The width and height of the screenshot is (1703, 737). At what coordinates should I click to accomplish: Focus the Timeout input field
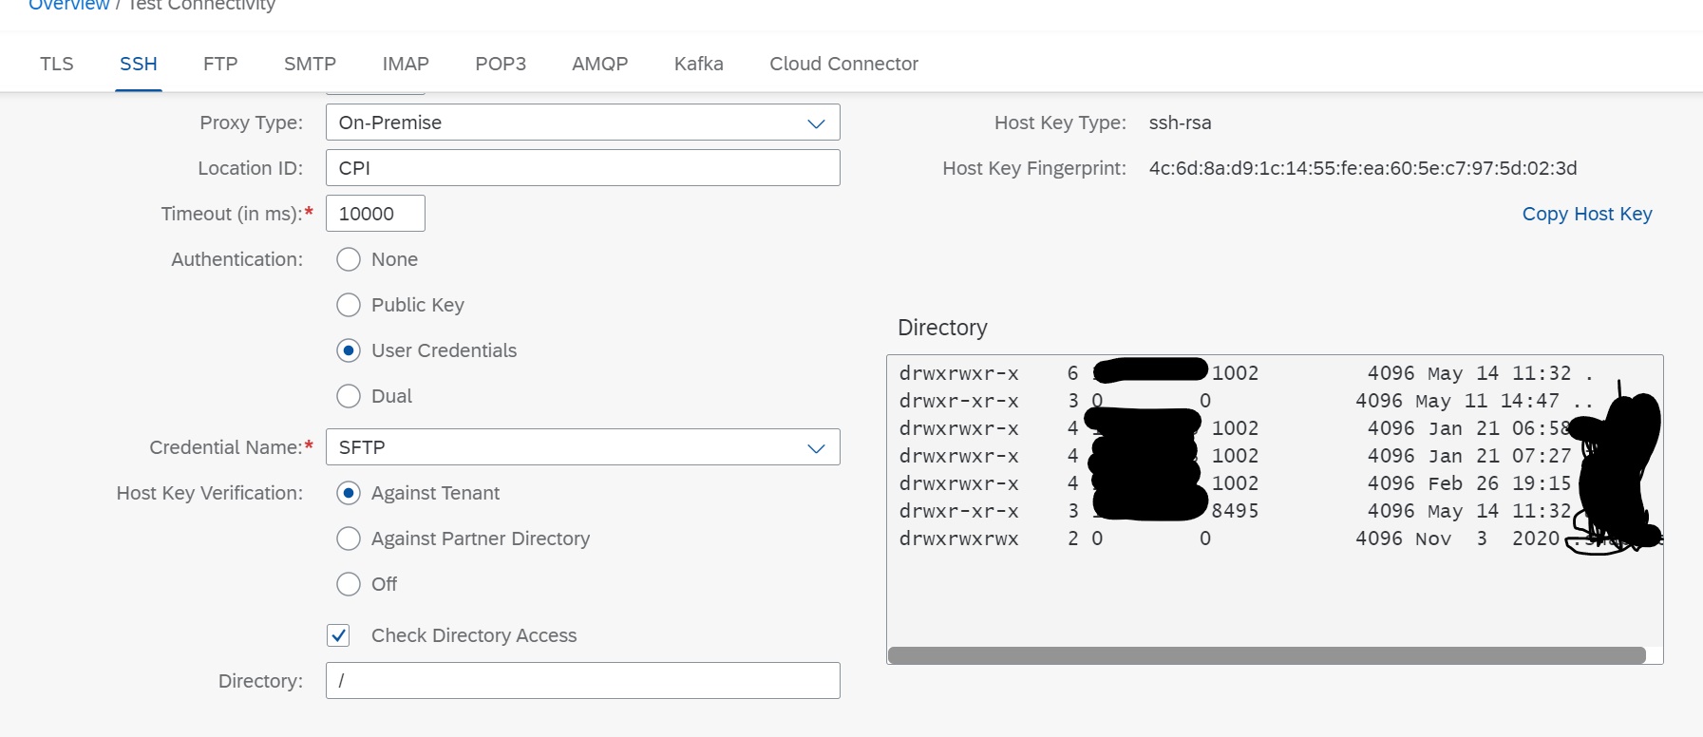pos(375,214)
